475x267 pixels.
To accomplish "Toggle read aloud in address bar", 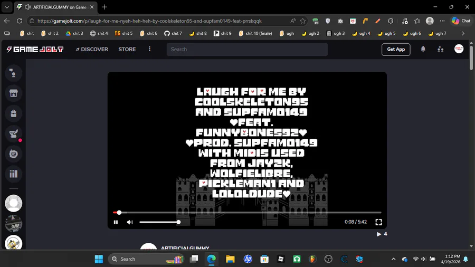I will point(292,21).
